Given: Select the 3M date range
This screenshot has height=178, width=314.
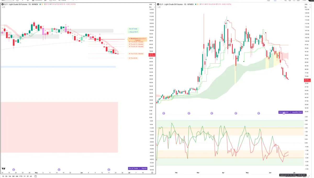Looking at the screenshot, I should [x=13, y=176].
